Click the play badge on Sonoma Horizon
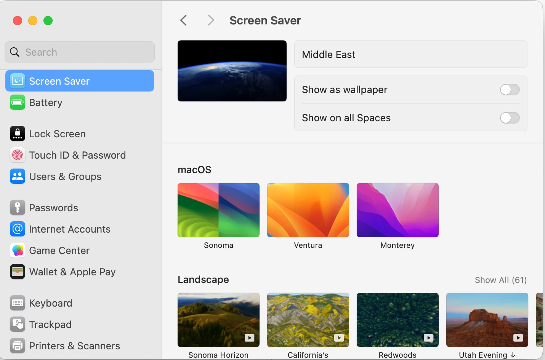Screen dimensions: 545x360 tap(250, 337)
